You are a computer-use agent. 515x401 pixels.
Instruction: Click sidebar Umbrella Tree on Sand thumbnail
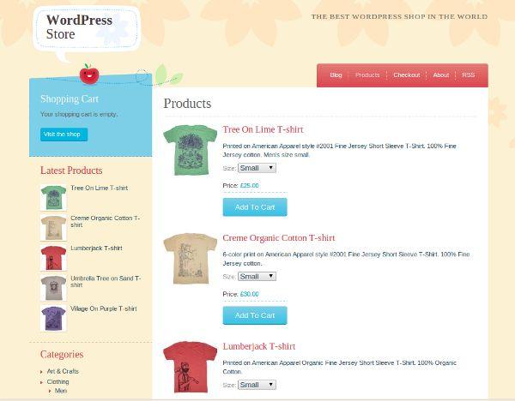click(x=53, y=288)
